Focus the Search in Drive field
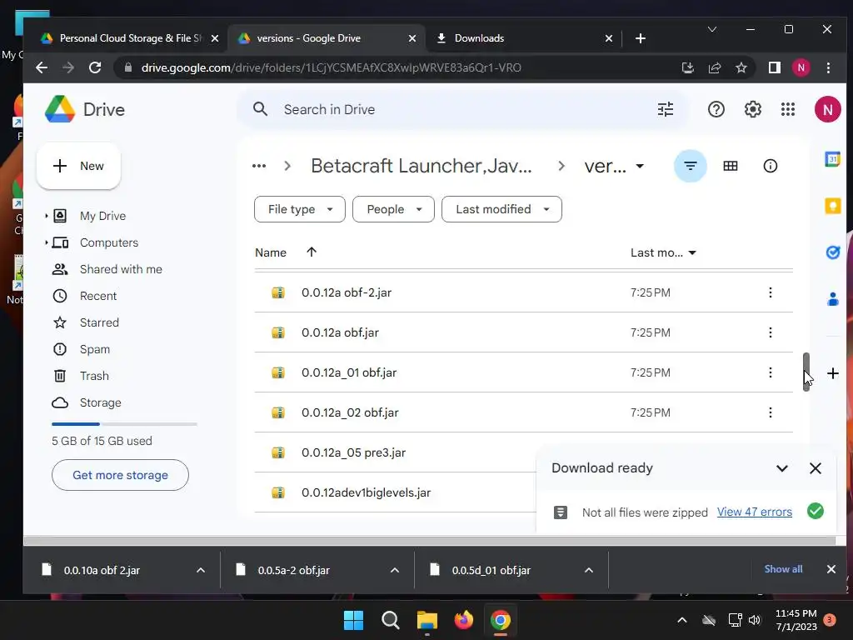853x640 pixels. point(462,109)
